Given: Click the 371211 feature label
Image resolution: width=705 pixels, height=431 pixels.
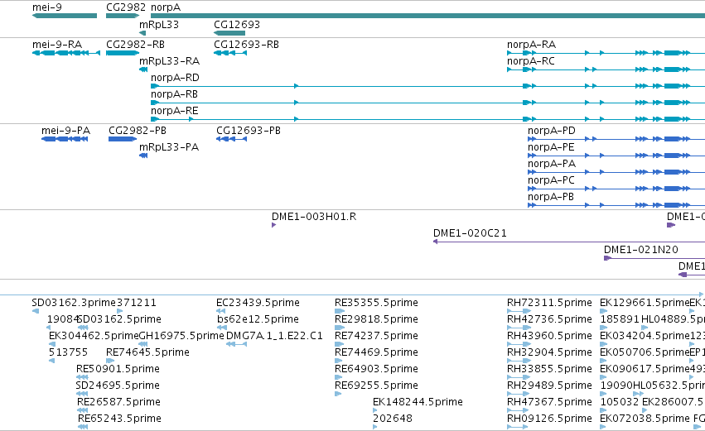Looking at the screenshot, I should 136,303.
